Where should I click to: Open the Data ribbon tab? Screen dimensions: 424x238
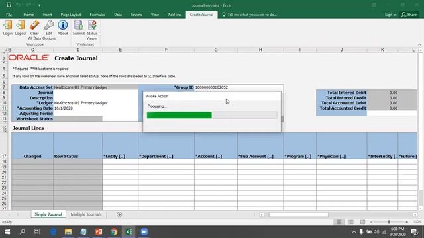point(118,15)
